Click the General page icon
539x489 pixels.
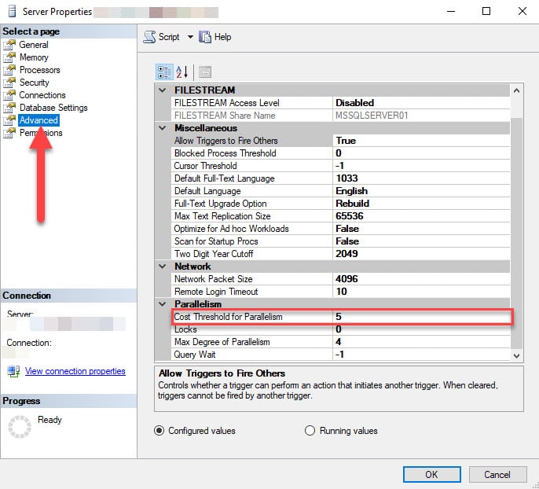tap(9, 45)
